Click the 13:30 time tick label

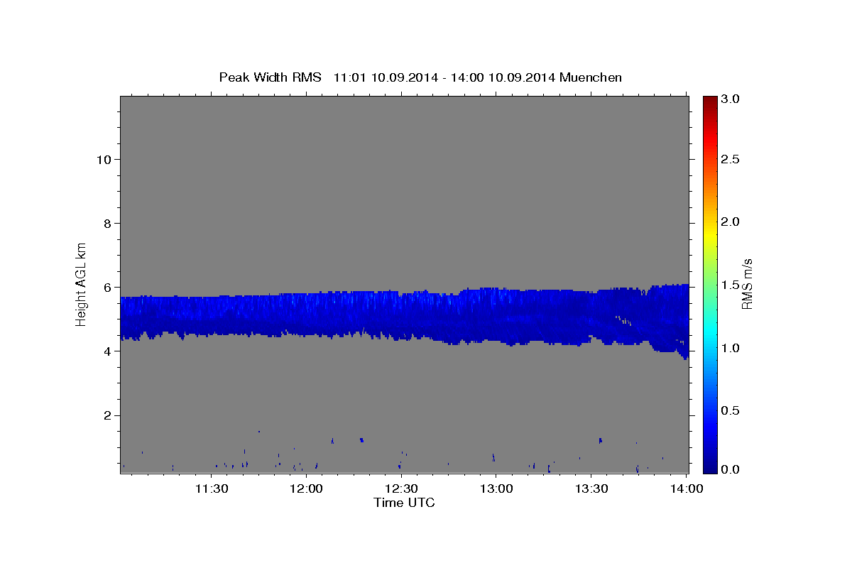coord(591,488)
